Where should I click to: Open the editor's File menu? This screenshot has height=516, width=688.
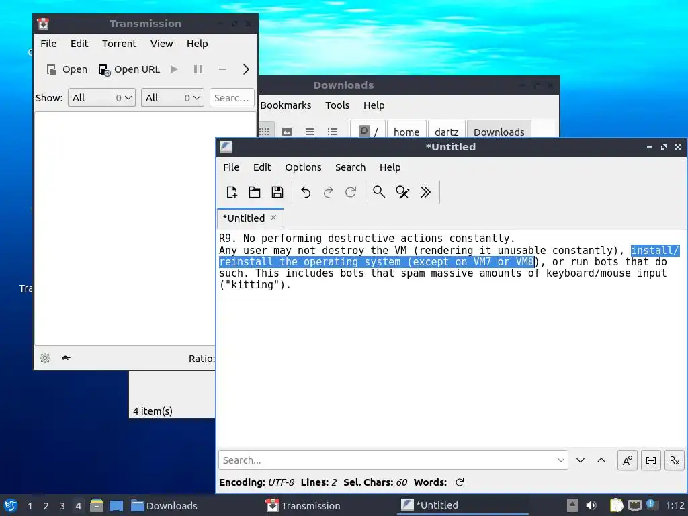click(x=231, y=167)
